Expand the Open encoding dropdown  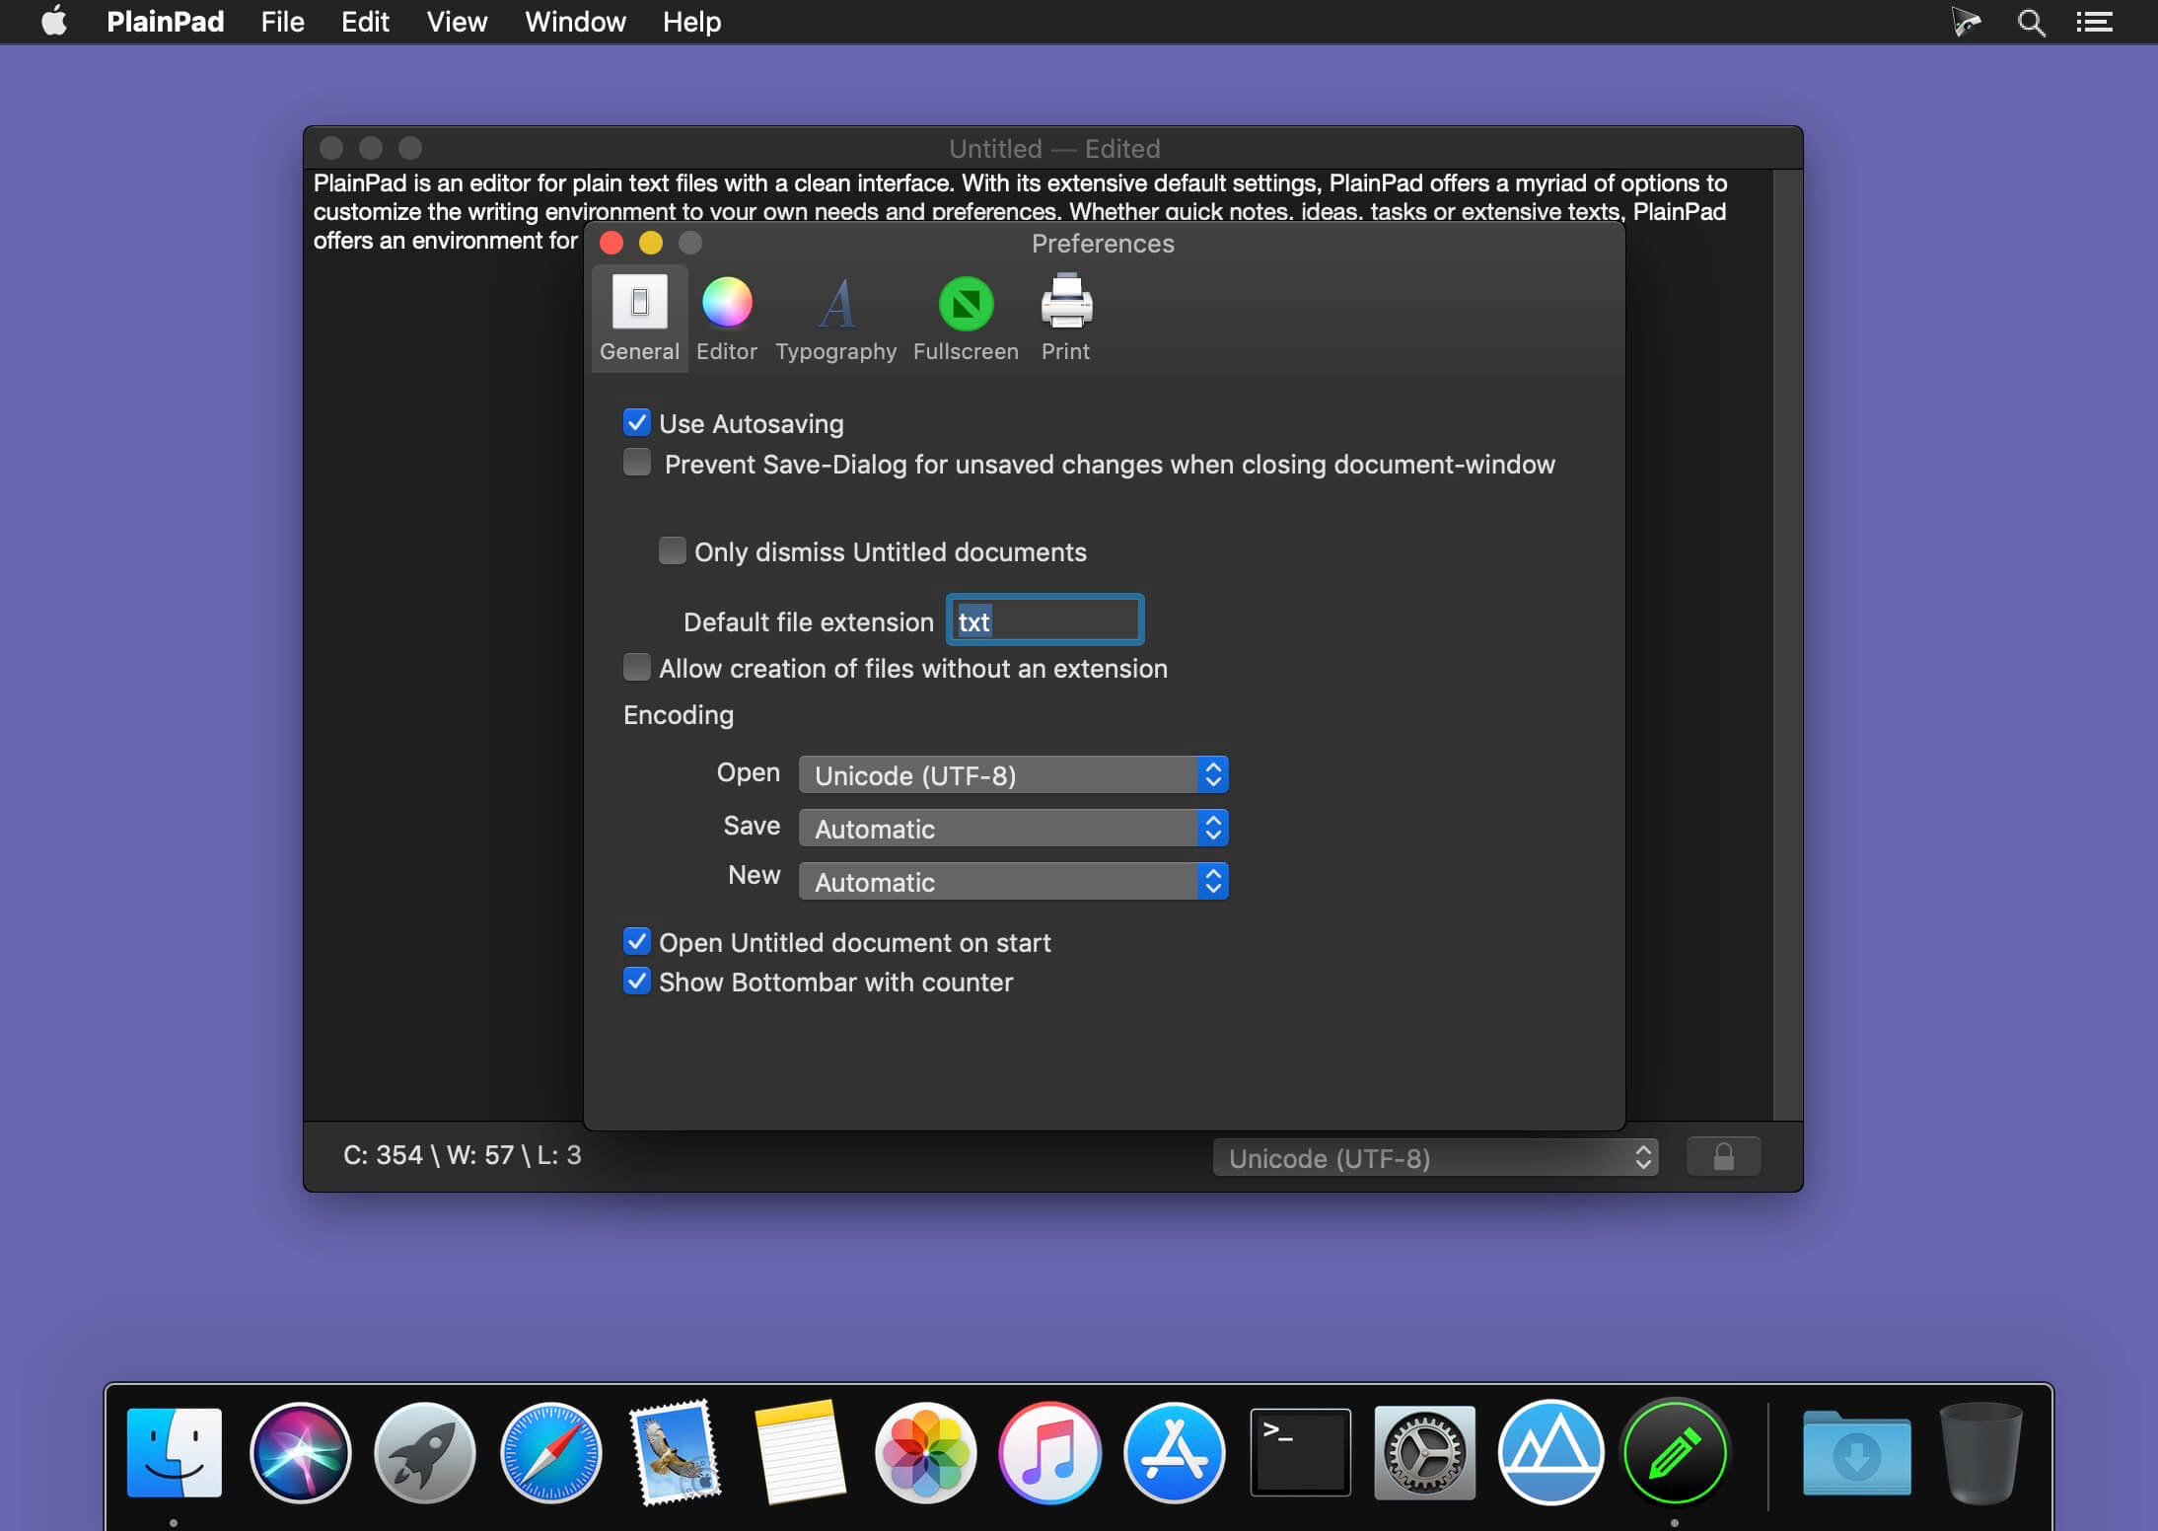(1013, 775)
